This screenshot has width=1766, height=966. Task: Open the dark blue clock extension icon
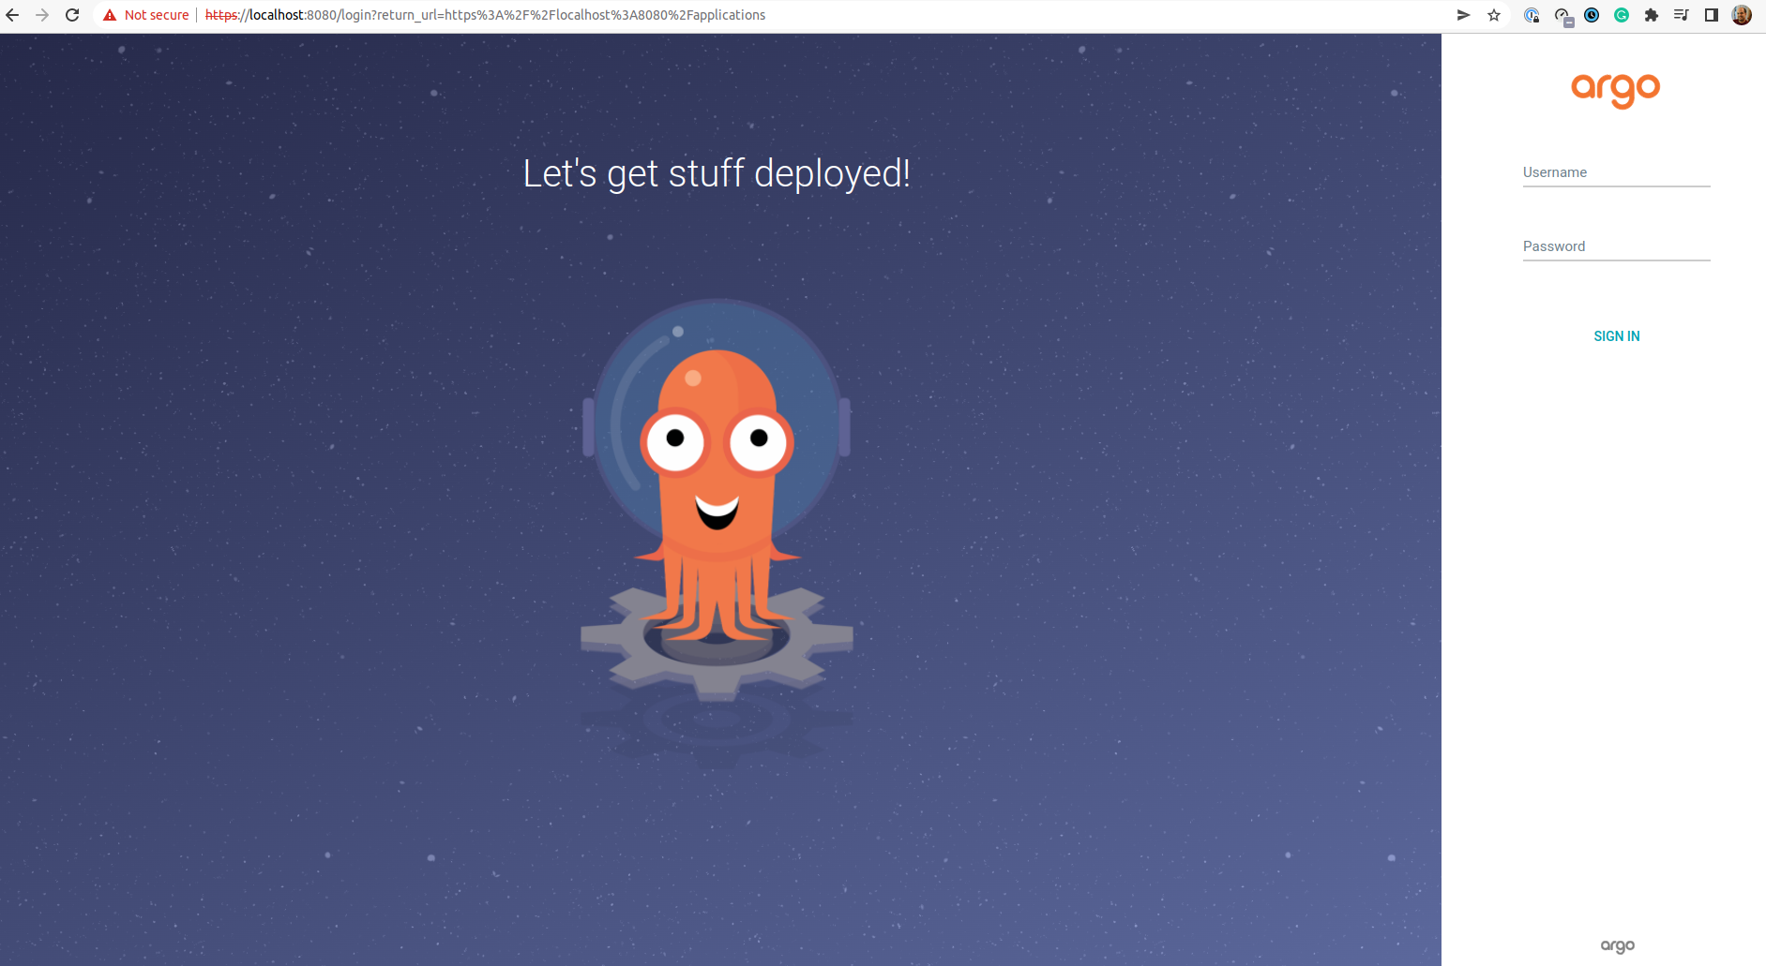(x=1592, y=15)
